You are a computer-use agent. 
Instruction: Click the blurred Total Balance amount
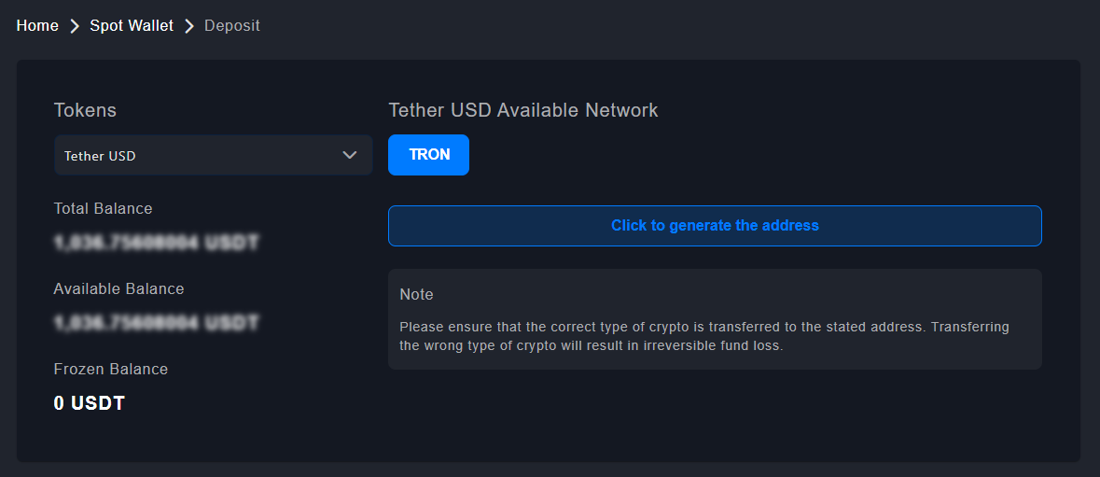point(156,243)
